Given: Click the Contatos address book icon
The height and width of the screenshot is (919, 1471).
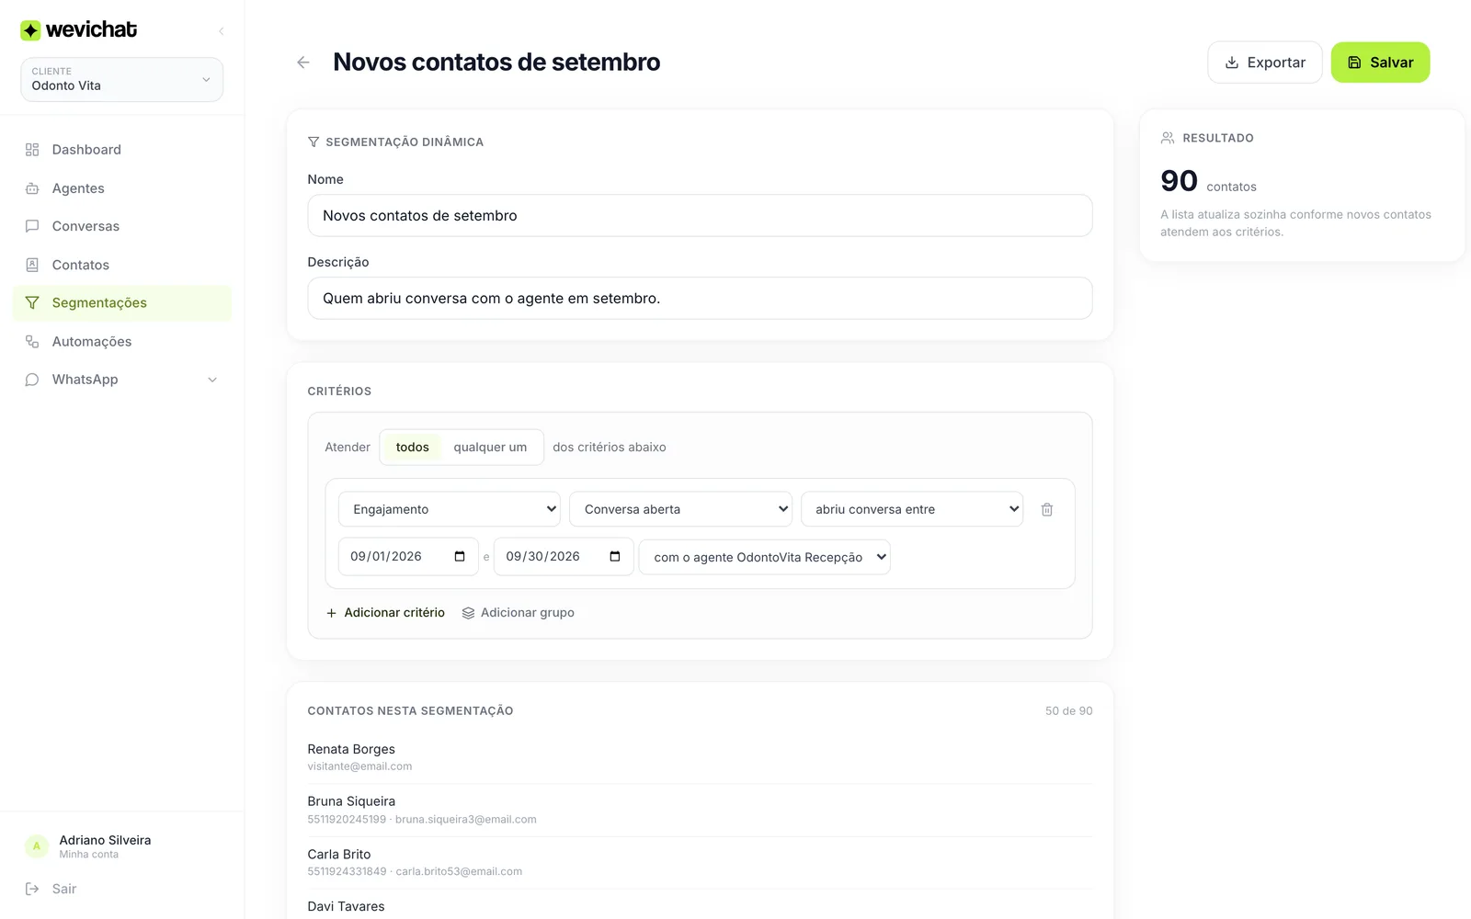Looking at the screenshot, I should pos(32,265).
